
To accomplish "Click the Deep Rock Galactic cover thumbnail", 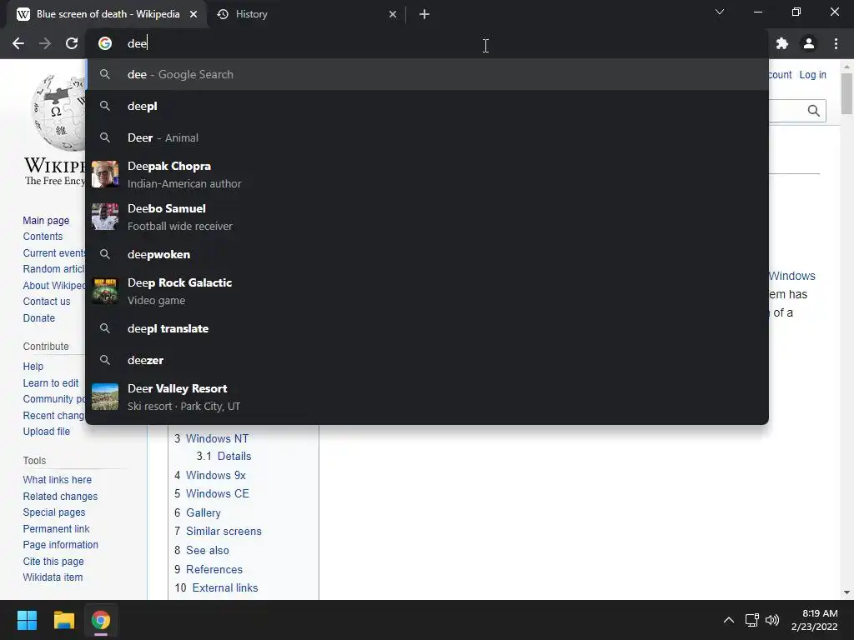I will (105, 291).
